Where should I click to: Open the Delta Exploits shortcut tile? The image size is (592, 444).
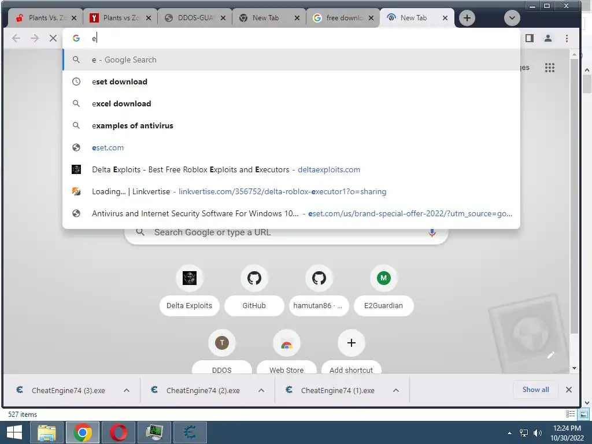click(x=189, y=291)
